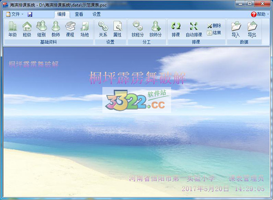Click the app icon in title bar

[x=5, y=5]
